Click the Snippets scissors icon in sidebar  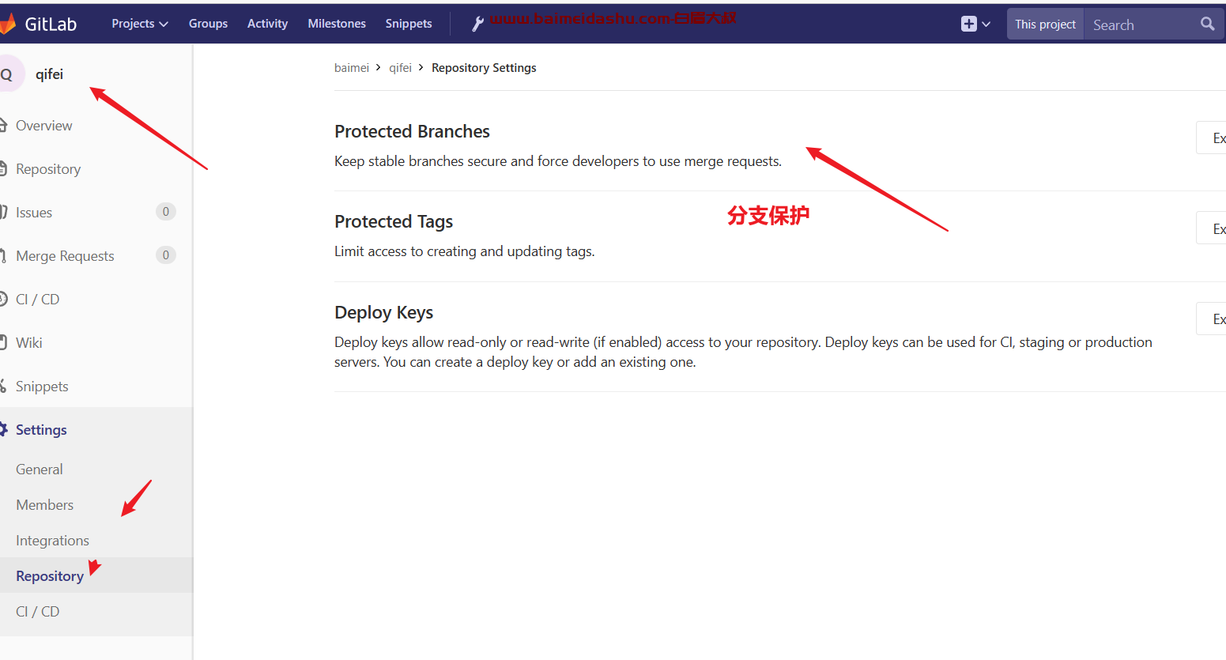tap(4, 386)
